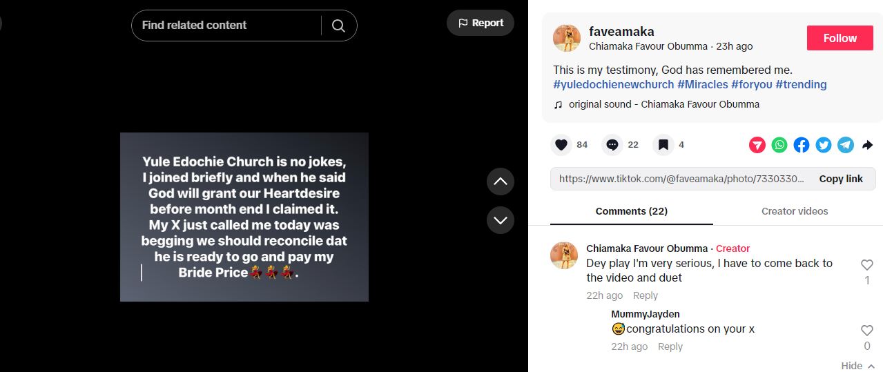Copy link to the post
The height and width of the screenshot is (372, 883).
pyautogui.click(x=840, y=179)
